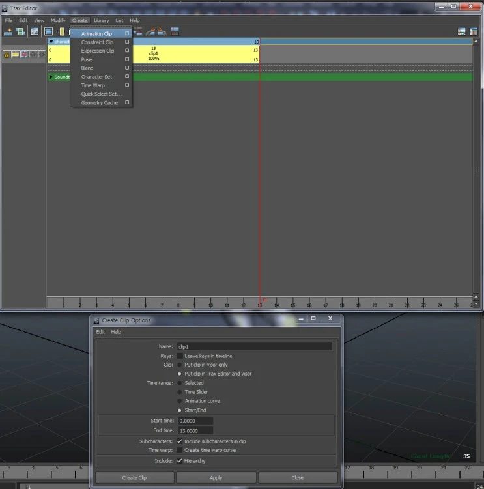Click the Trim clip after current time icon
This screenshot has height=489, width=484.
coord(162,31)
